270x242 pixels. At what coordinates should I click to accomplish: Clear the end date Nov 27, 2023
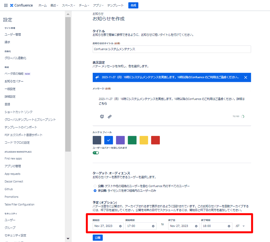(x=196, y=226)
